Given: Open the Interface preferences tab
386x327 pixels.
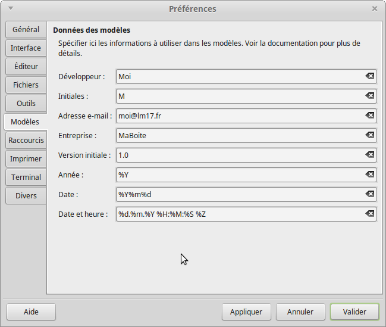Looking at the screenshot, I should 26,48.
